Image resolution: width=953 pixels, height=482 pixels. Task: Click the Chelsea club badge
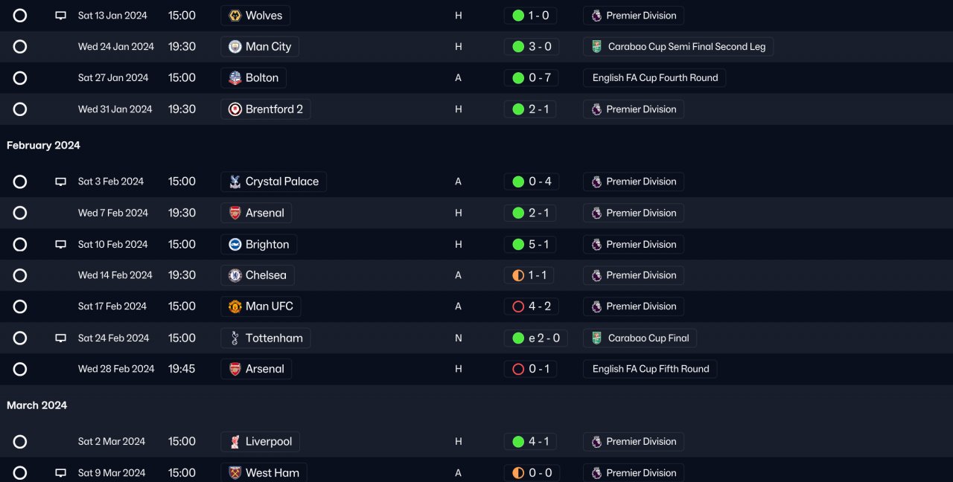[x=235, y=276]
